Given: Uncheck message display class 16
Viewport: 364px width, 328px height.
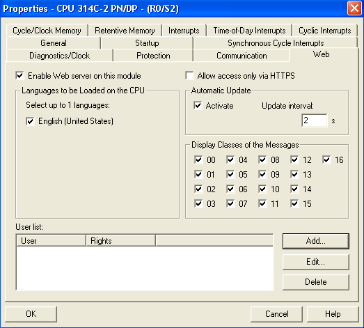Looking at the screenshot, I should pyautogui.click(x=326, y=159).
